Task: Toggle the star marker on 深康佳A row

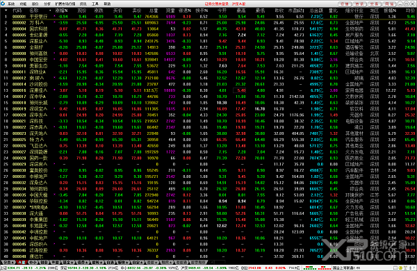Action: (54, 90)
